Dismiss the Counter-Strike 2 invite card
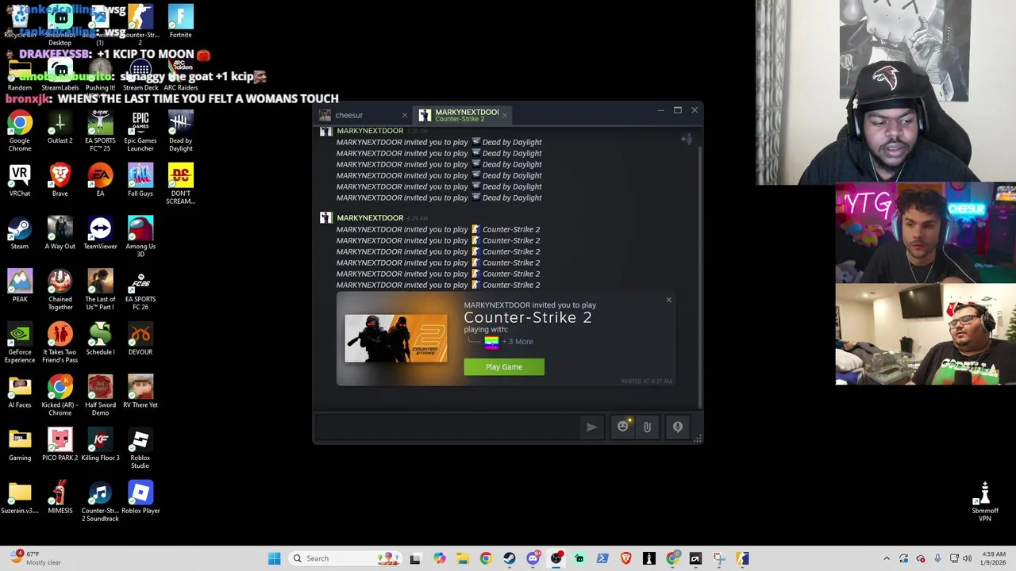The width and height of the screenshot is (1016, 571). 668,300
